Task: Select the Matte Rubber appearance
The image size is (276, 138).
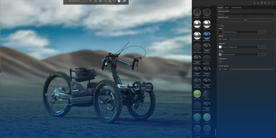Action: coord(197,47)
